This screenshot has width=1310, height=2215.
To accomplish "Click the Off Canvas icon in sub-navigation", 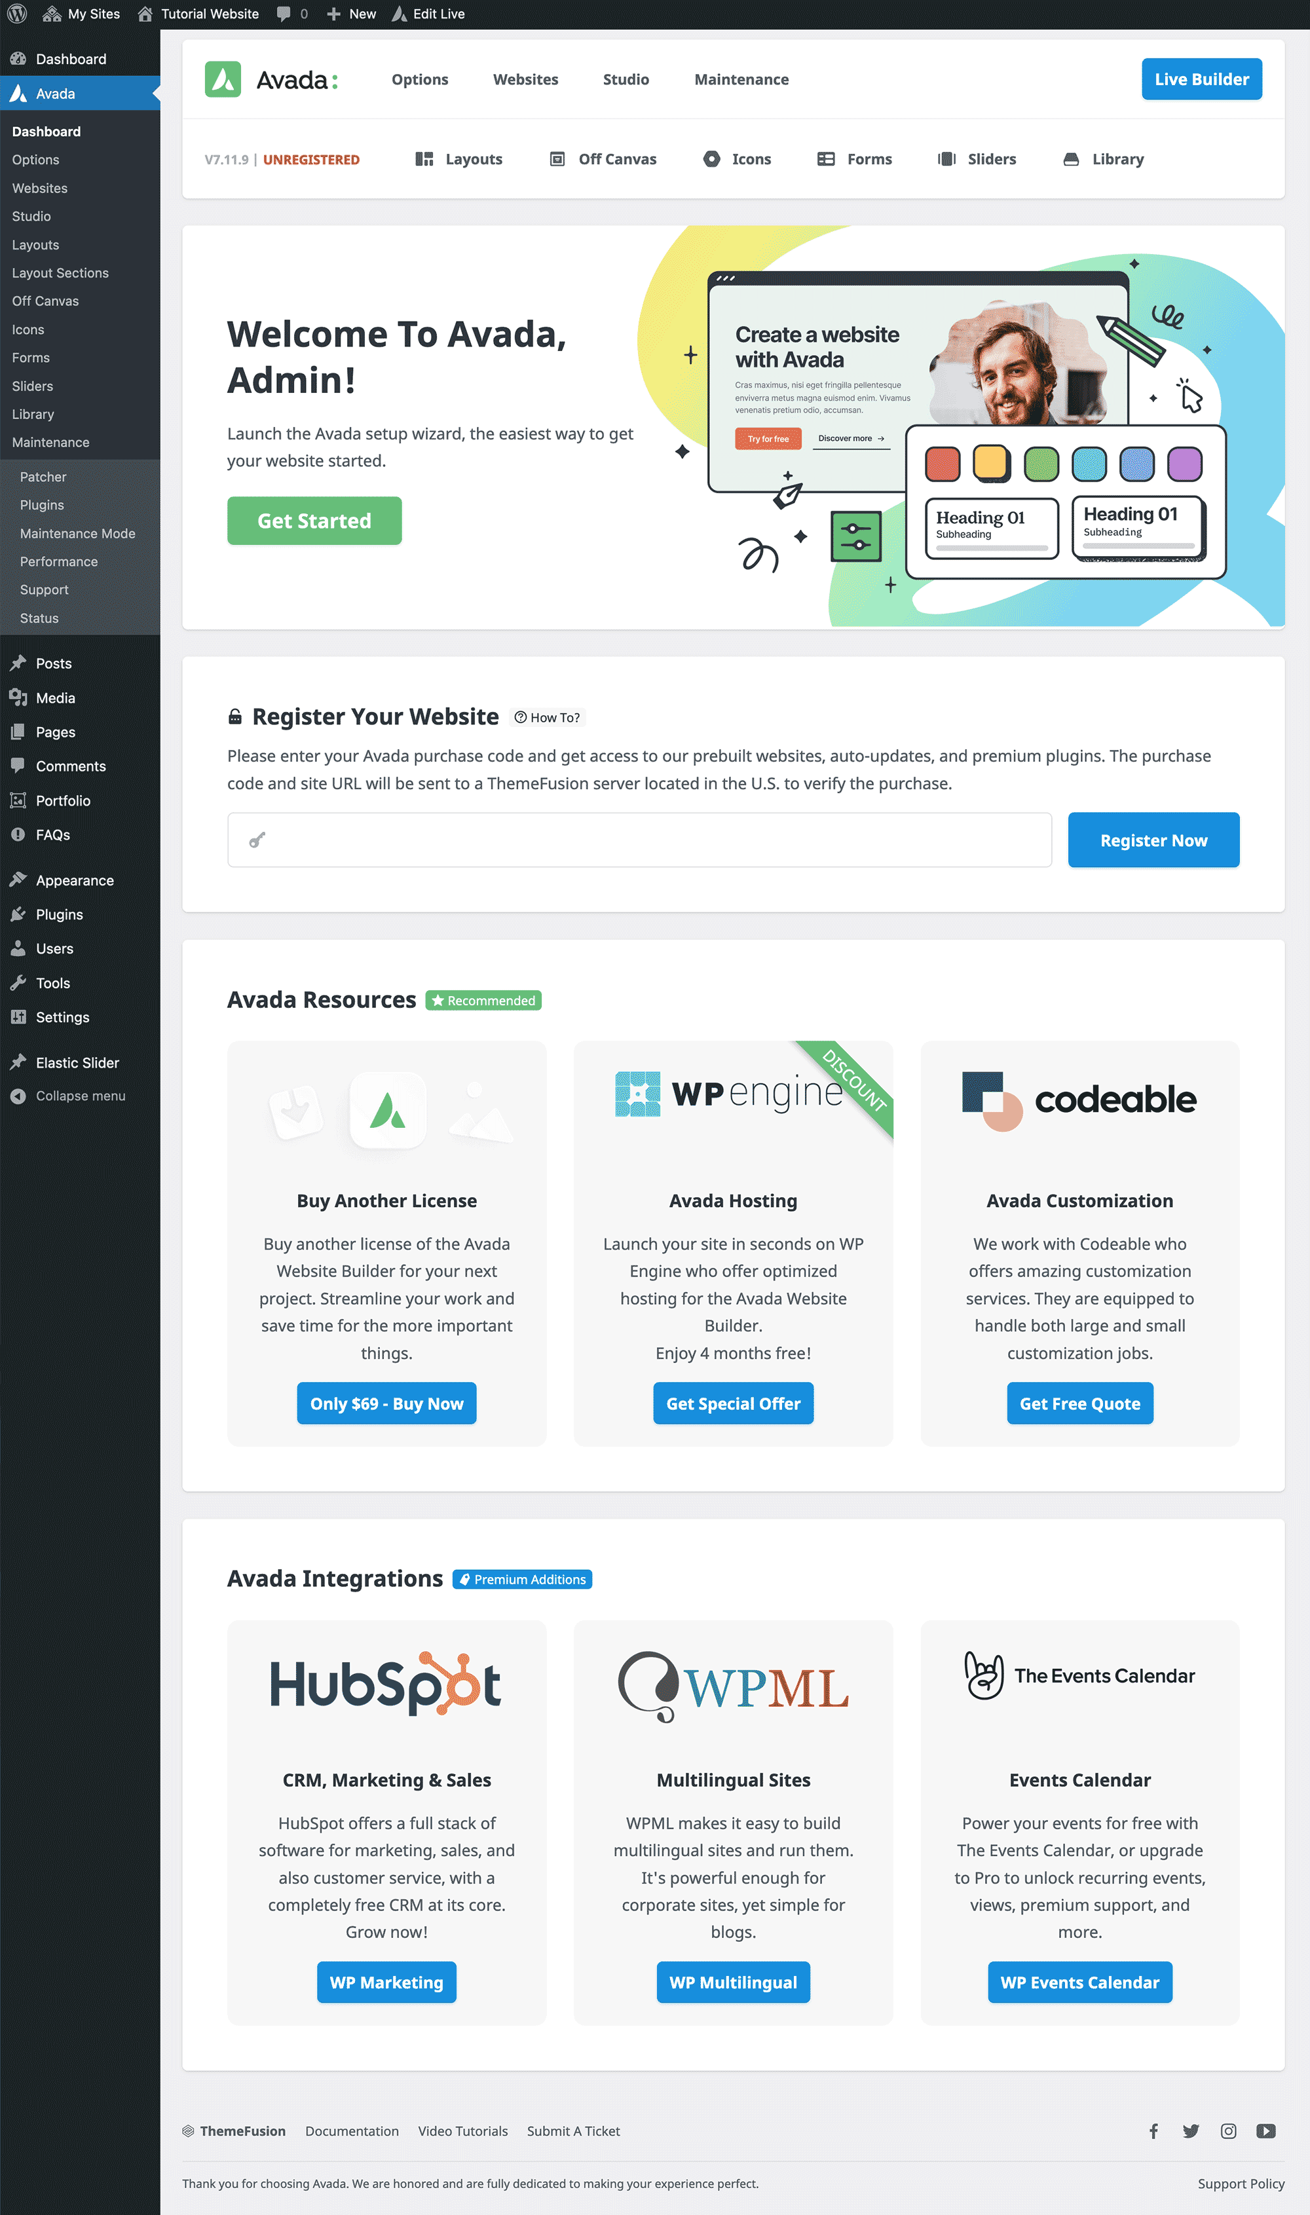I will [557, 159].
